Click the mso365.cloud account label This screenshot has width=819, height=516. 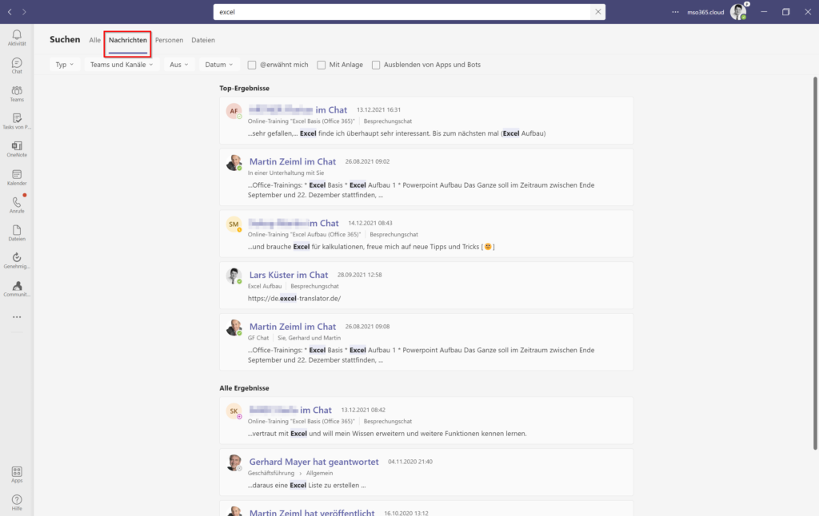click(x=705, y=12)
